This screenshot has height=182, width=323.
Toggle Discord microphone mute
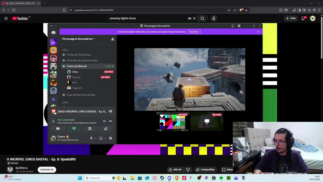coord(91,138)
